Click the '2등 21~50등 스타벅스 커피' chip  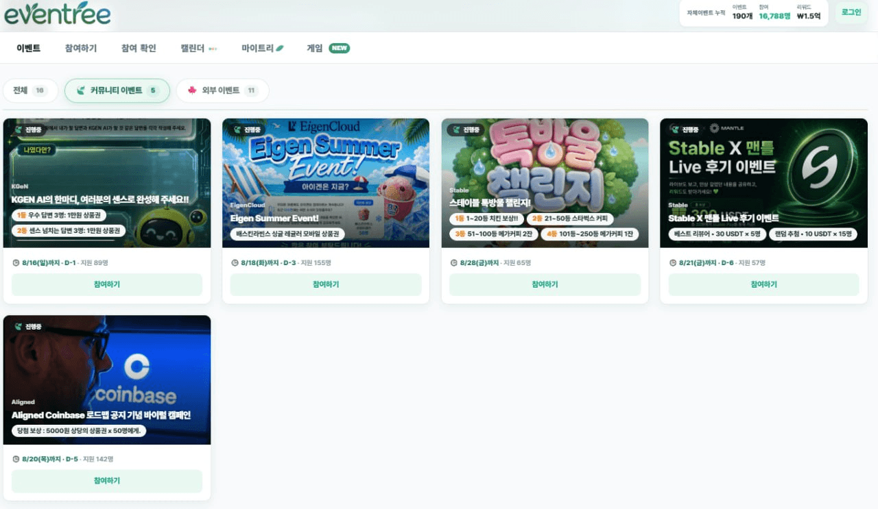[570, 219]
